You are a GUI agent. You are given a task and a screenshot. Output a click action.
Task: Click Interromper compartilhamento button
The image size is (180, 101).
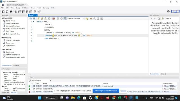click(106, 91)
